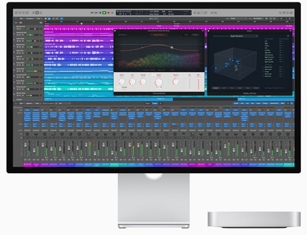307x235 pixels.
Task: Open the Loop Browser icon at top right
Action: coord(288,12)
